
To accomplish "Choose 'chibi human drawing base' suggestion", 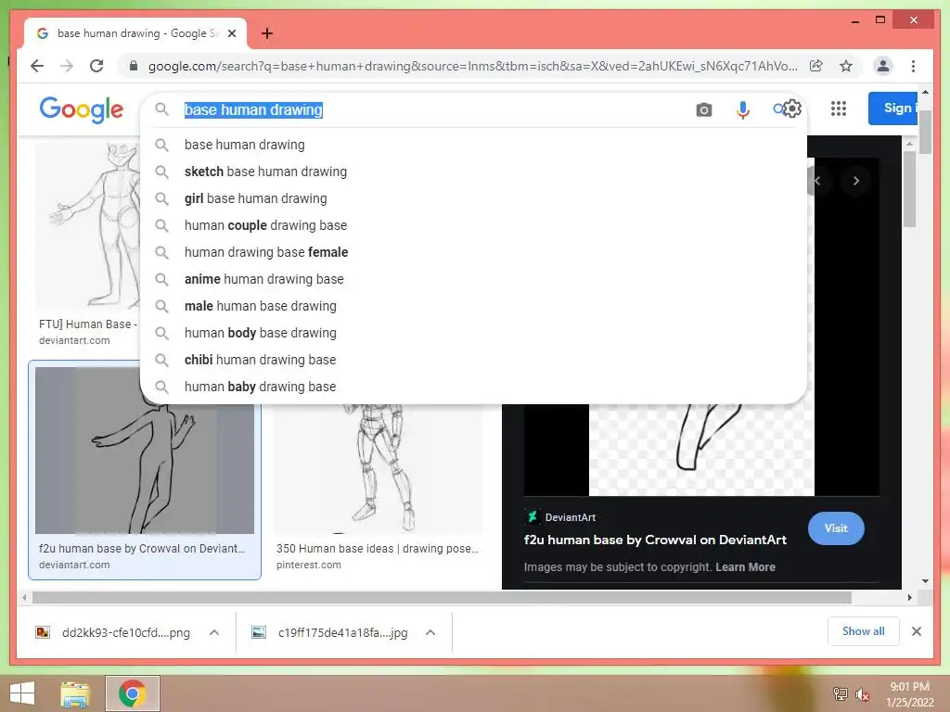I will coord(473,360).
